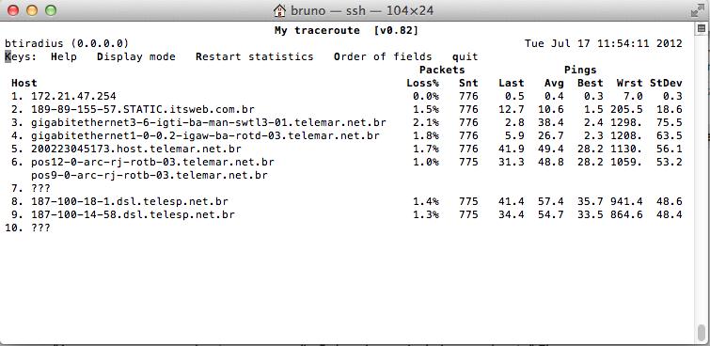Click 200223045173.host.telemar.net.br entry

[x=135, y=149]
